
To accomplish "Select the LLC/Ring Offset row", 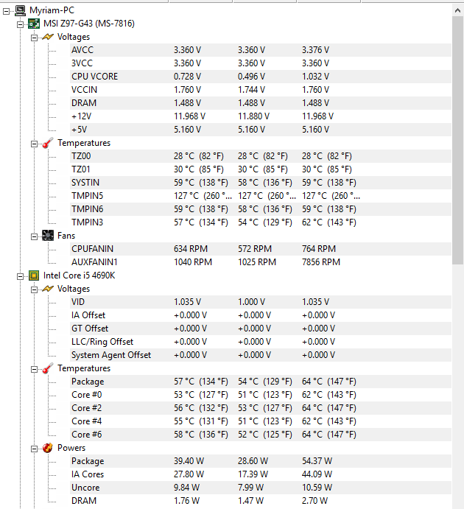I will click(x=261, y=342).
